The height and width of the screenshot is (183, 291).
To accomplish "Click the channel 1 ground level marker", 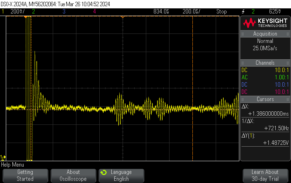I will point(3,158).
